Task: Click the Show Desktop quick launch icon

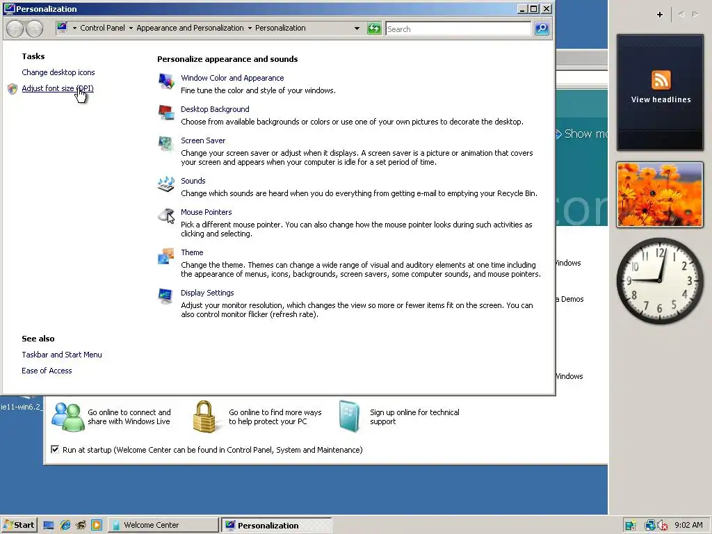Action: 49,526
